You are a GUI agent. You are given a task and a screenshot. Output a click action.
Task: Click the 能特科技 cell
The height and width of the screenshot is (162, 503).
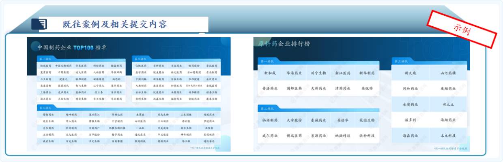point(367,135)
